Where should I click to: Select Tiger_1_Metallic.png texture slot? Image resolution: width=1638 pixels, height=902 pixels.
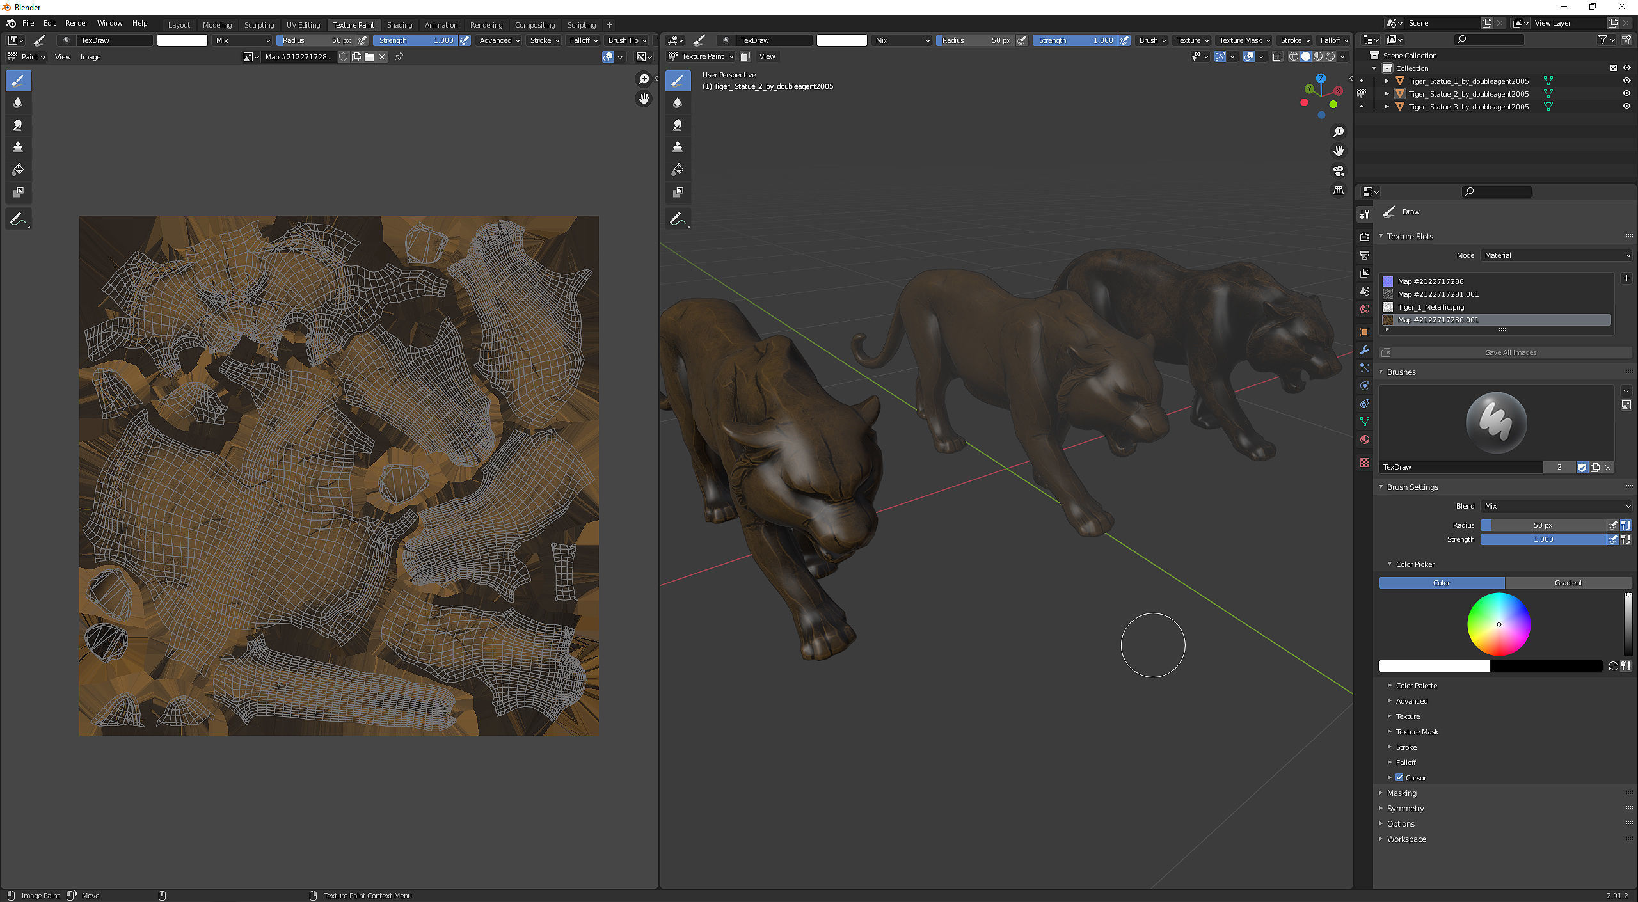[1430, 307]
